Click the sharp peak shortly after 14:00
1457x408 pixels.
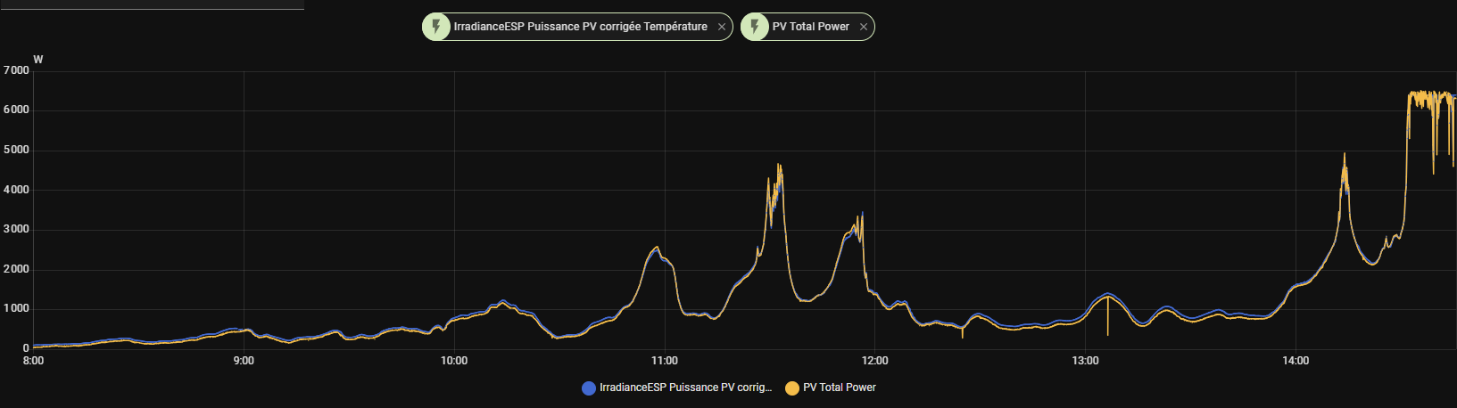click(x=1345, y=158)
